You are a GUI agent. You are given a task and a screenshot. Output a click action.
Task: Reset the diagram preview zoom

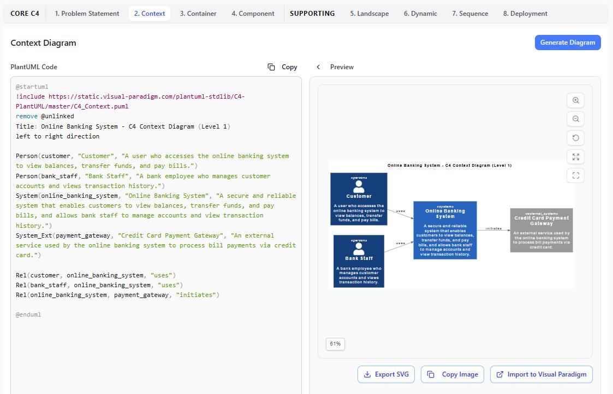click(575, 138)
